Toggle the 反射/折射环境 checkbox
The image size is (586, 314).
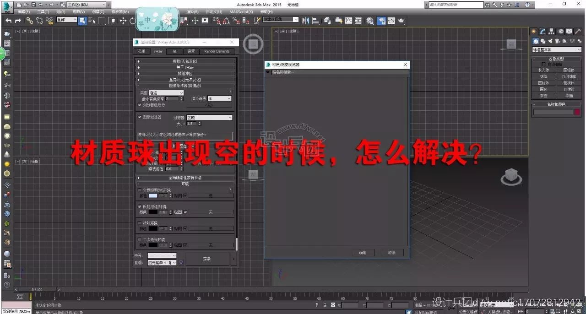(x=140, y=206)
